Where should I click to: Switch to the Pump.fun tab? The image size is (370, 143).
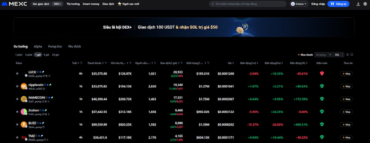[55, 46]
